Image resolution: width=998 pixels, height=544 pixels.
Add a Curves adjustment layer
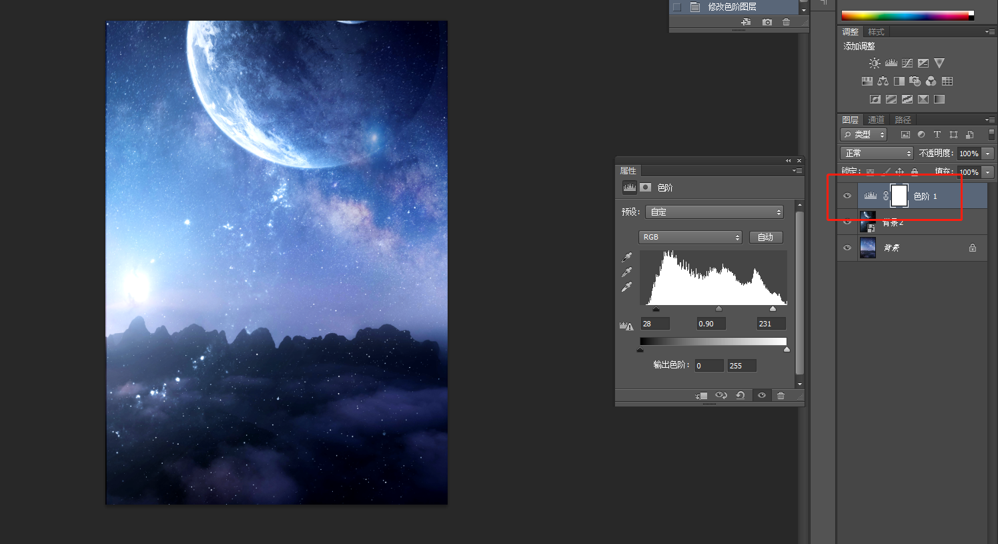[x=907, y=63]
